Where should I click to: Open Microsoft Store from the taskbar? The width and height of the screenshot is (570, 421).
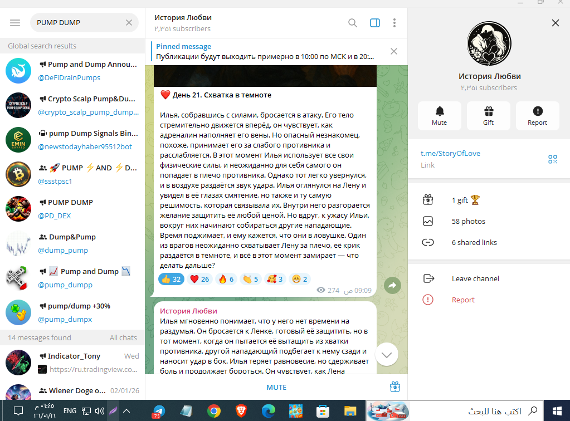[323, 411]
